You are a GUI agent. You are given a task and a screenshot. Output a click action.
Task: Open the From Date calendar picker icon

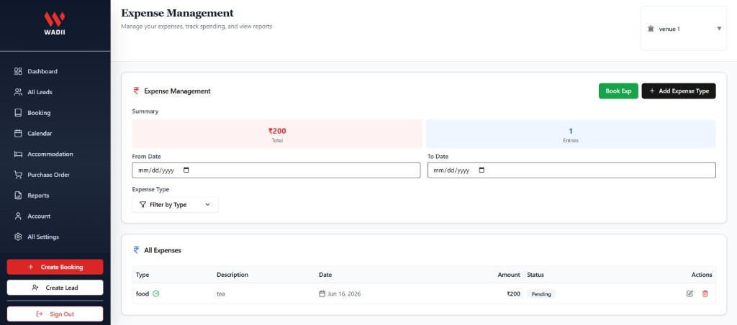tap(186, 170)
